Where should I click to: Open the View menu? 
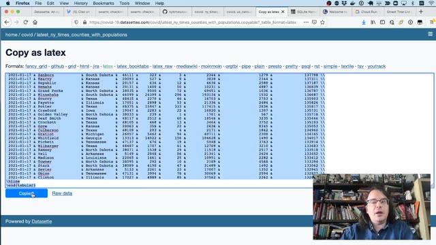coord(64,3)
